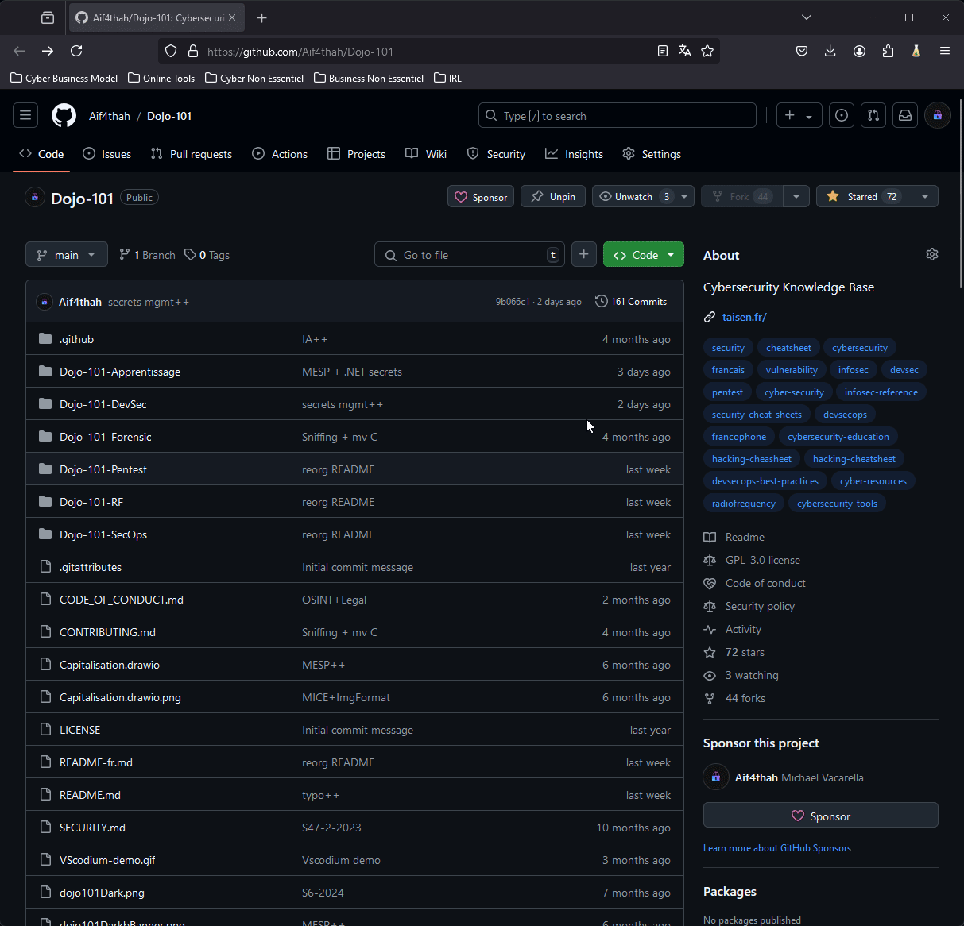The width and height of the screenshot is (964, 926).
Task: Open the Unwatch notifications dropdown
Action: click(643, 196)
